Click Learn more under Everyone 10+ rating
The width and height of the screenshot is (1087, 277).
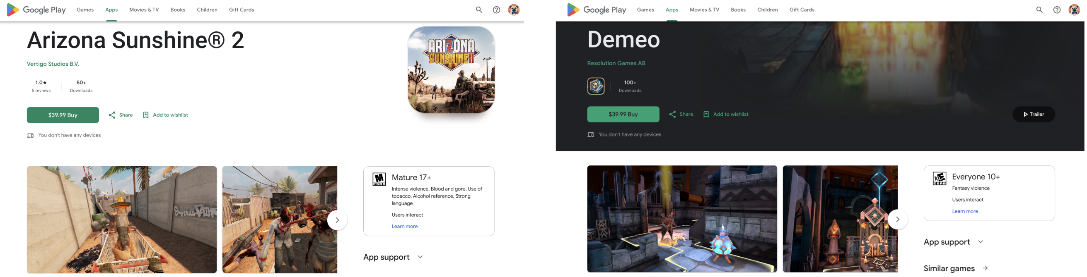(965, 211)
